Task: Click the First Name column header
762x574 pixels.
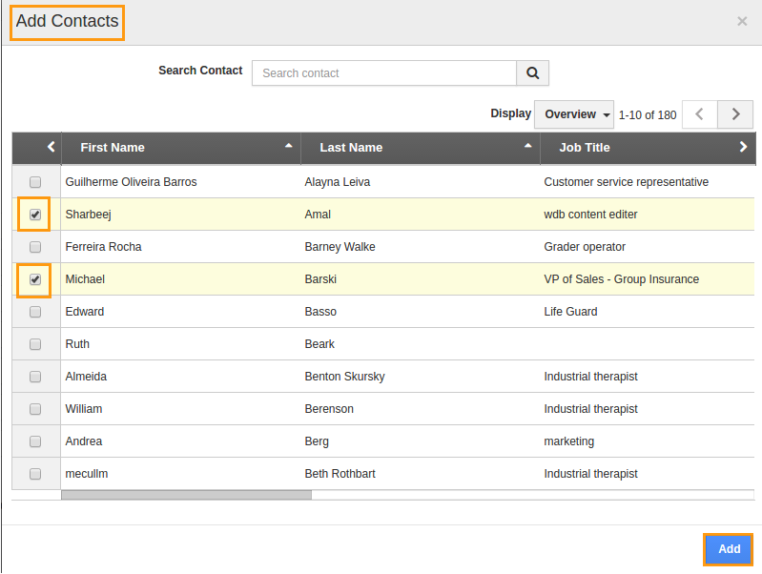Action: click(113, 148)
